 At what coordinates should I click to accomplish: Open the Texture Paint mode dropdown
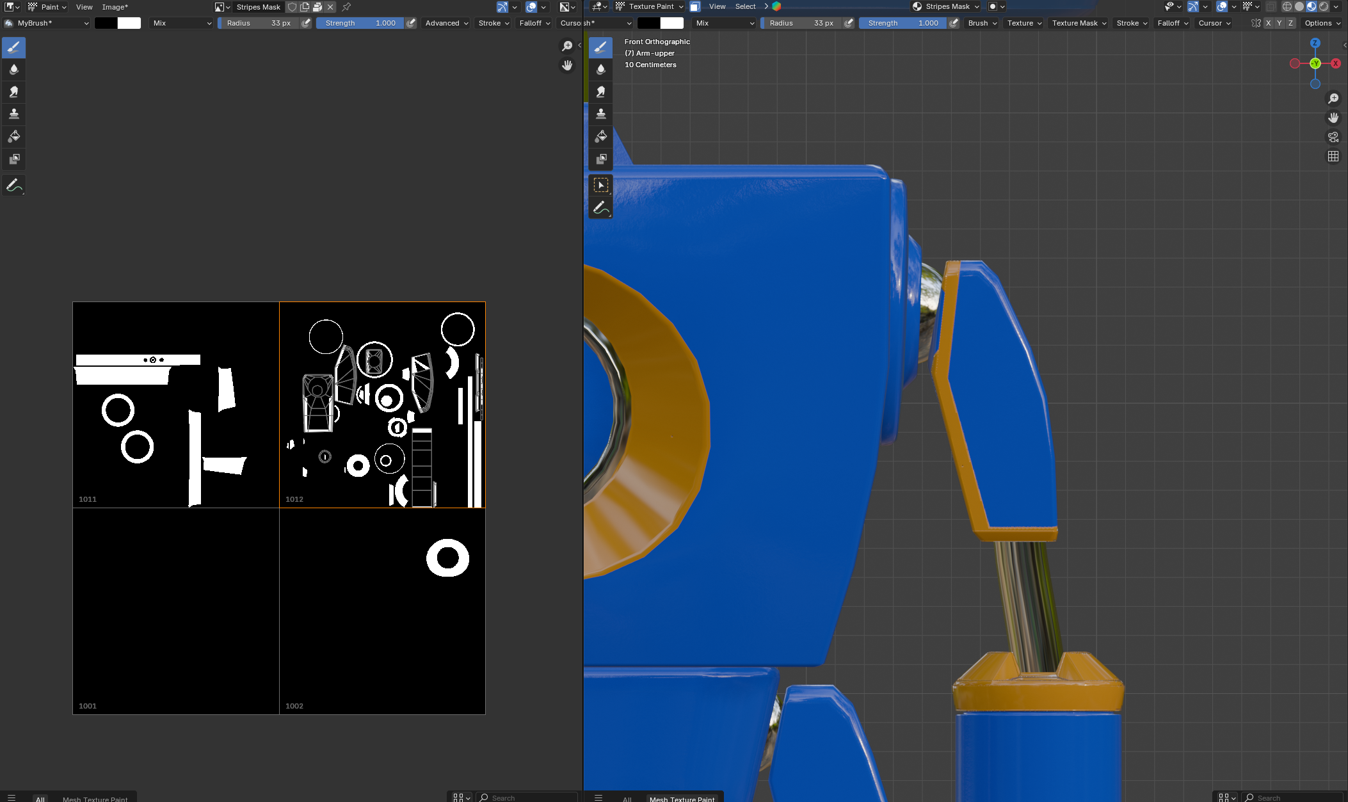pos(650,6)
